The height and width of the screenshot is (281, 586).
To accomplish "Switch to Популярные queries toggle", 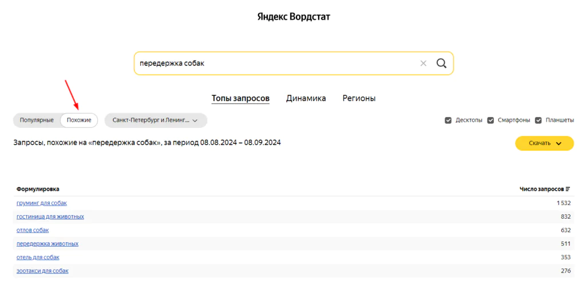I will 37,121.
